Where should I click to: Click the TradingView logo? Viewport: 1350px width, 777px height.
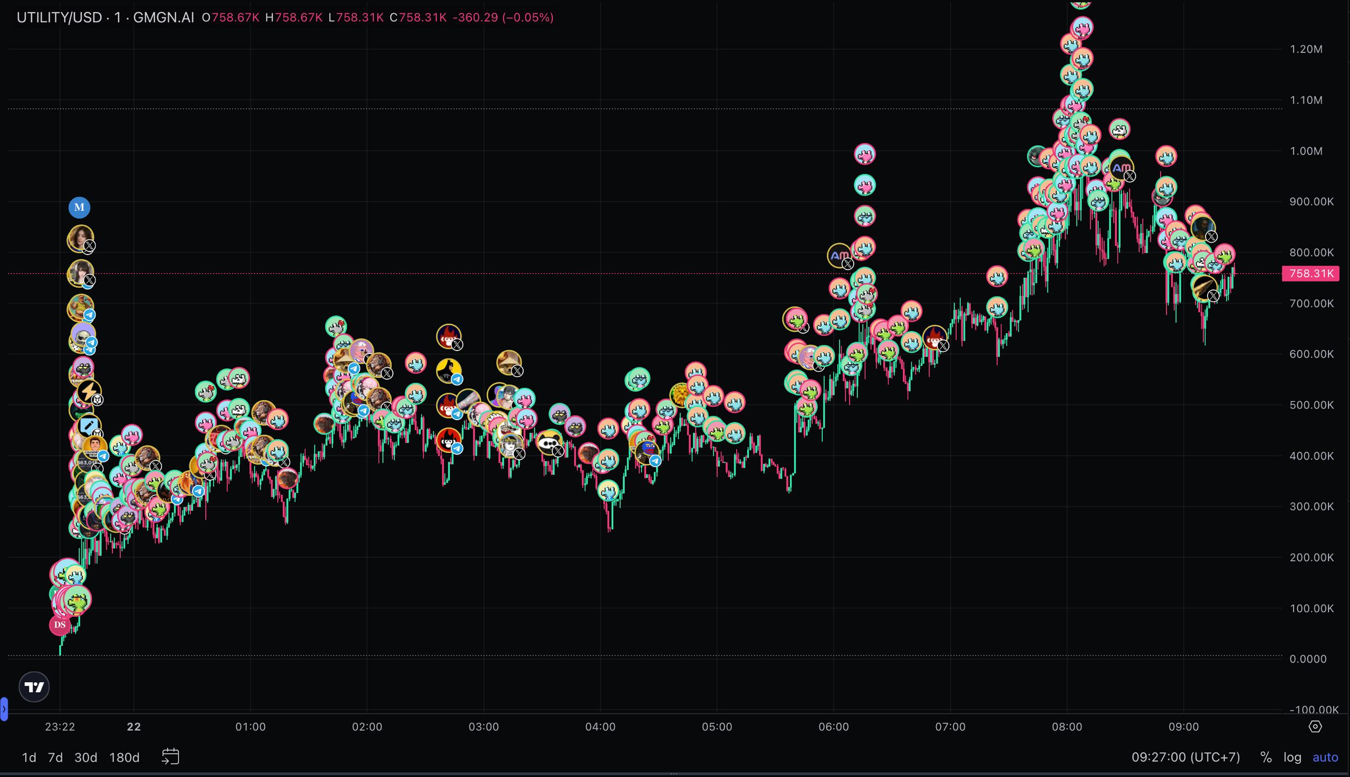tap(34, 687)
